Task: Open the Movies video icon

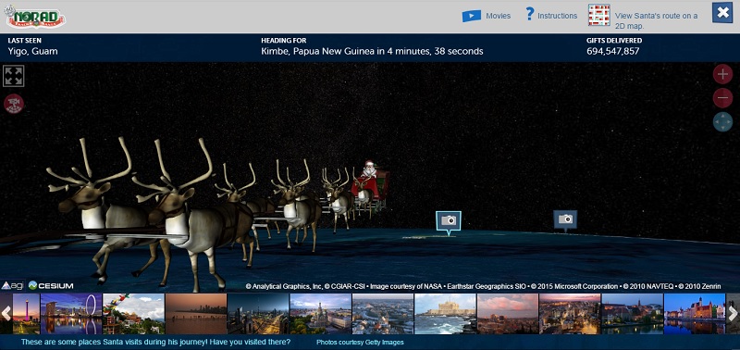Action: click(x=472, y=16)
